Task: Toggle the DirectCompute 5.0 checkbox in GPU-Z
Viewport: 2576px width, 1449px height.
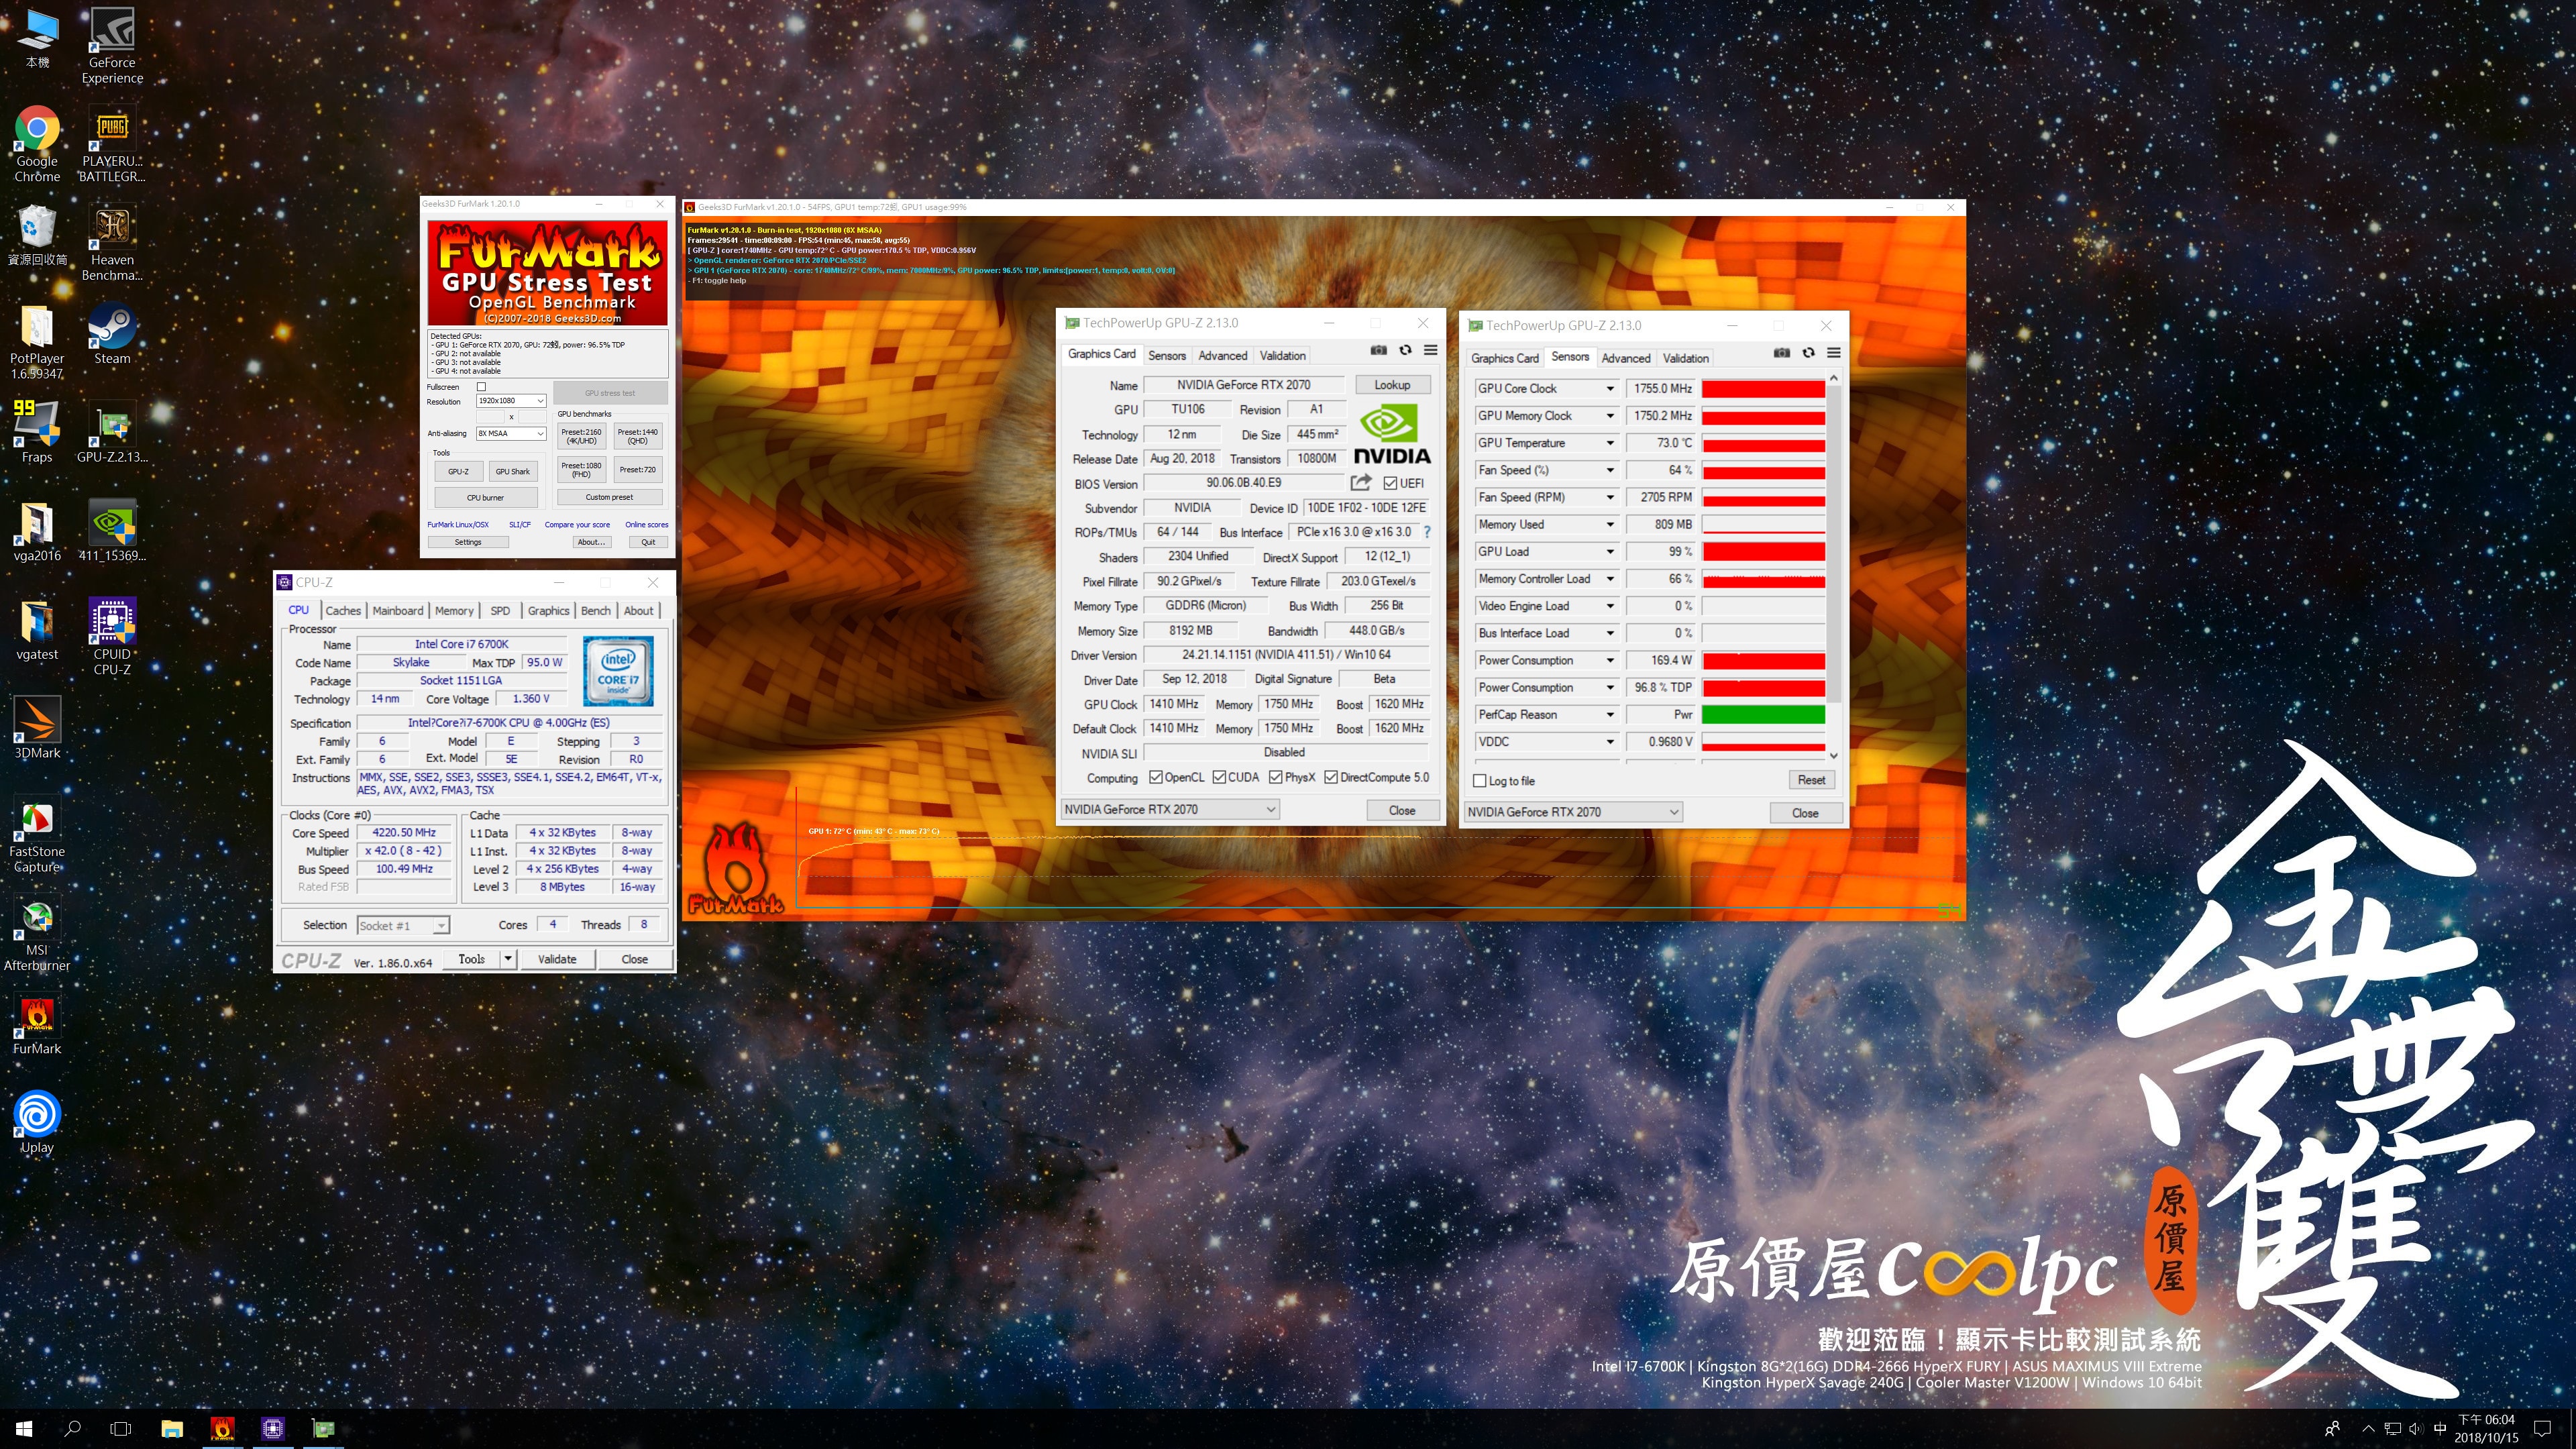Action: 1331,777
